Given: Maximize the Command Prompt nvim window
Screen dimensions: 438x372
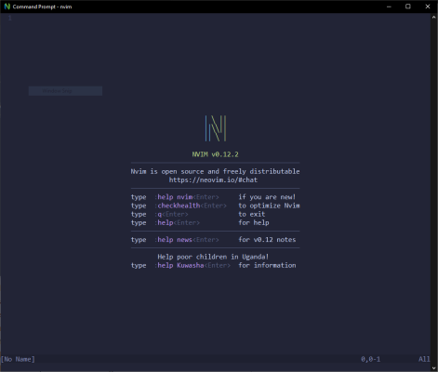Looking at the screenshot, I should [408, 7].
